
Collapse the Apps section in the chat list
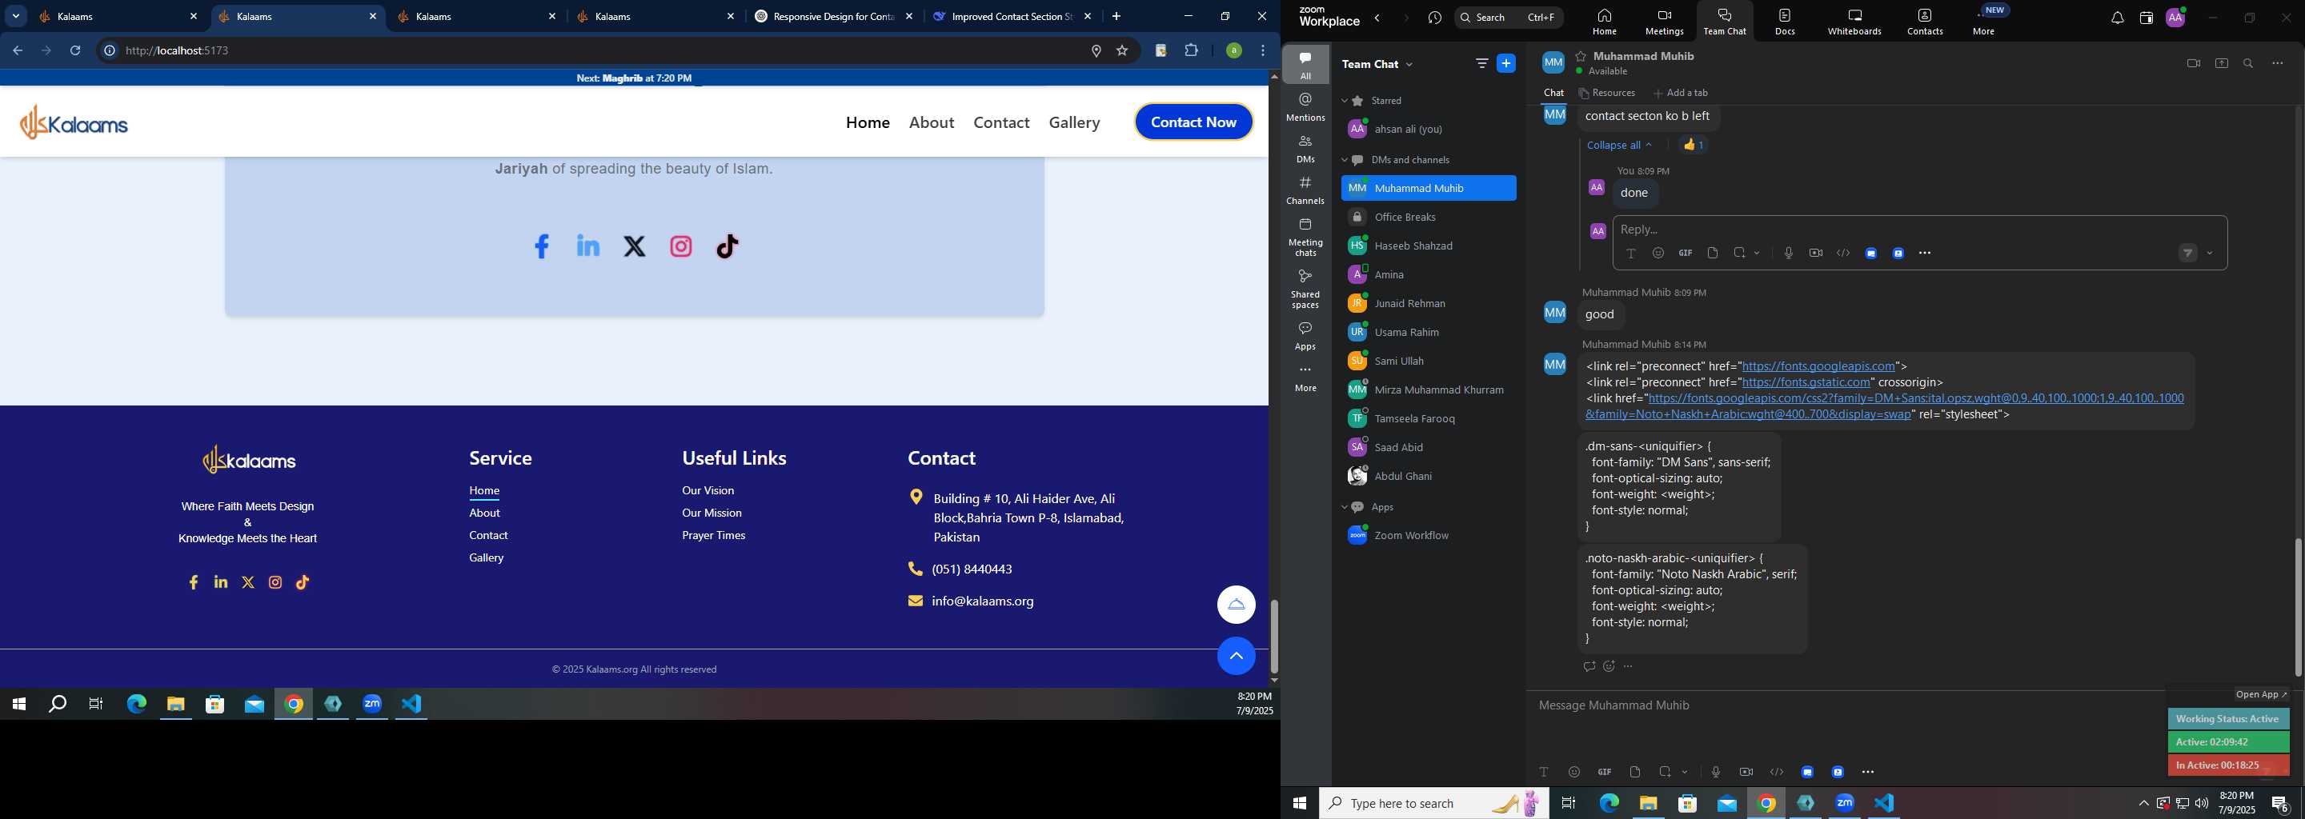(x=1344, y=508)
